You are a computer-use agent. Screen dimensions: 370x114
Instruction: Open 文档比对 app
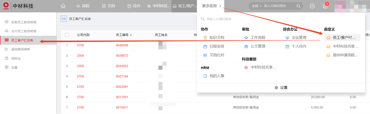tap(214, 55)
